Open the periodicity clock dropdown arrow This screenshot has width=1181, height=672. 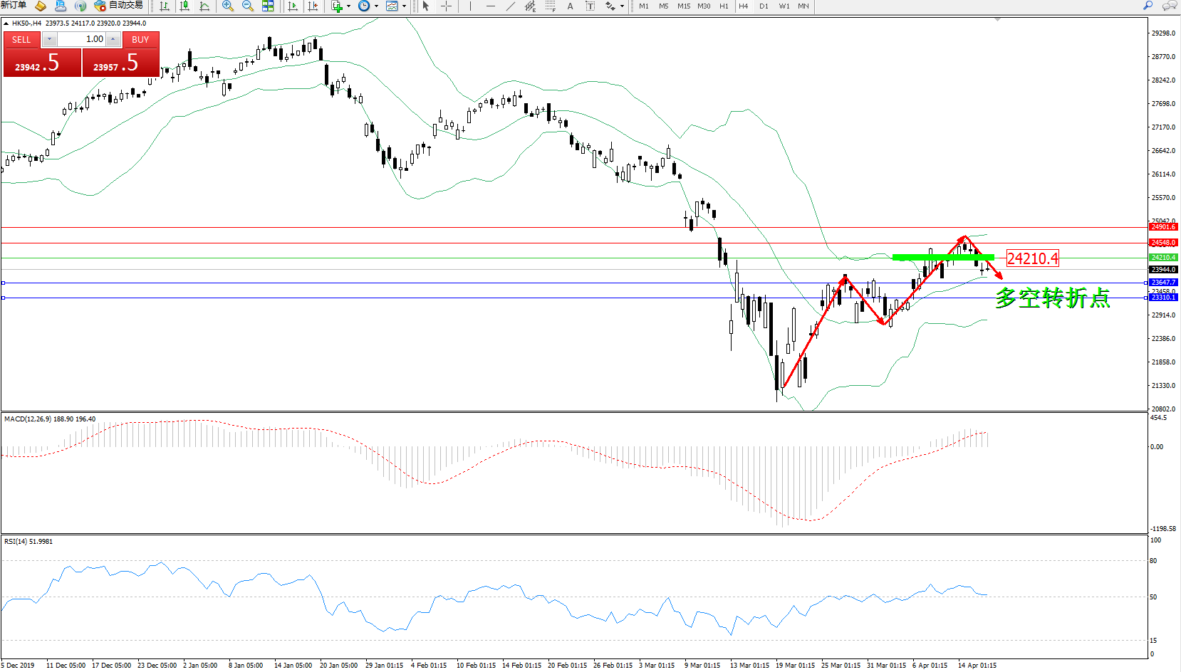376,6
